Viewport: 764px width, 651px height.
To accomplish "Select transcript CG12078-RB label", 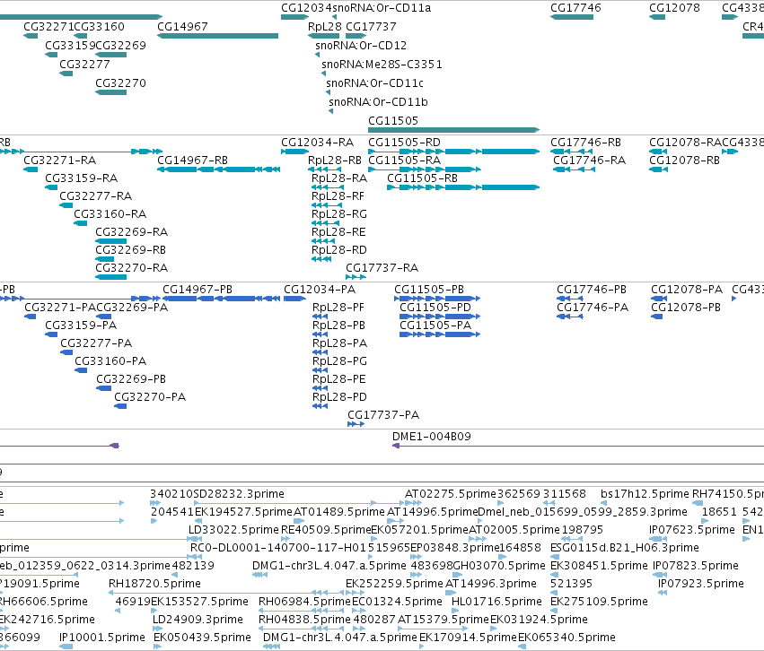I will 684,161.
